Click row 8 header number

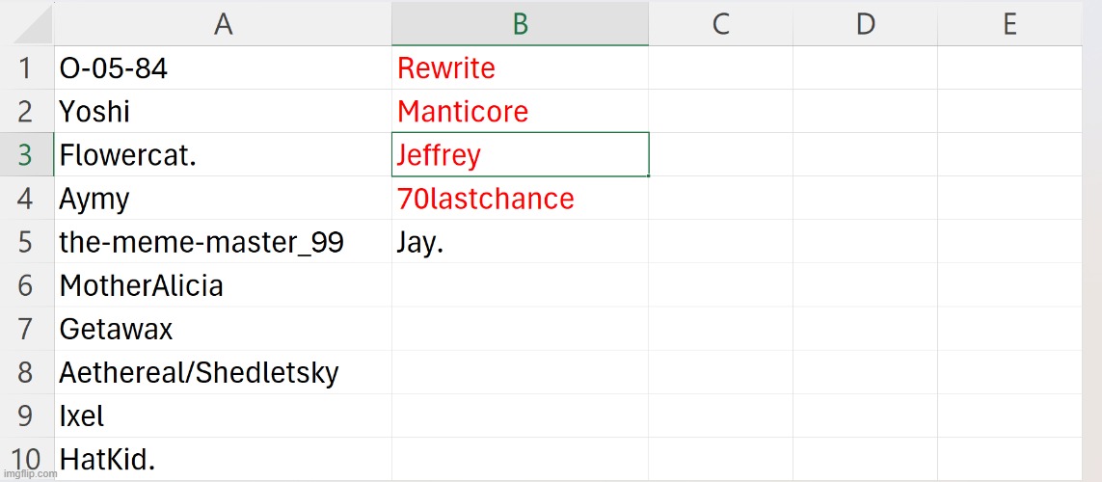point(26,372)
